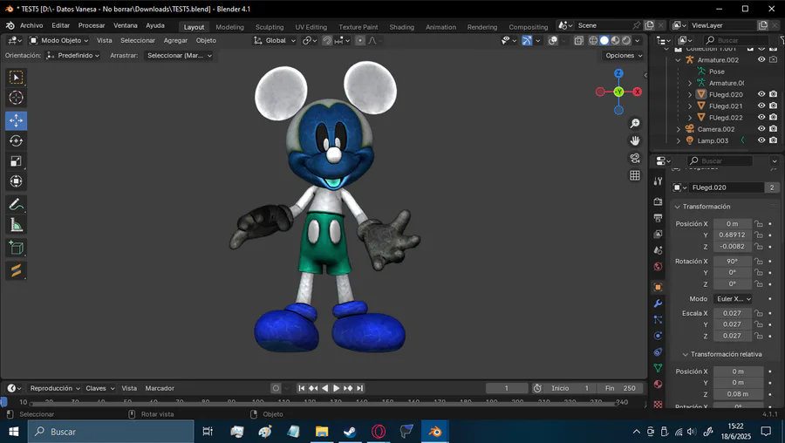
Task: Open the Editar menu
Action: click(60, 25)
